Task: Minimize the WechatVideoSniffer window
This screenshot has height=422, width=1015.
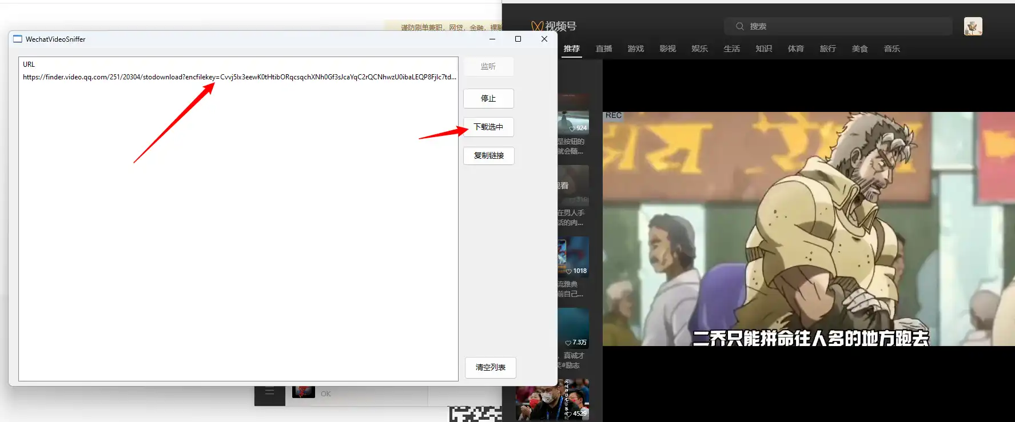Action: [492, 39]
